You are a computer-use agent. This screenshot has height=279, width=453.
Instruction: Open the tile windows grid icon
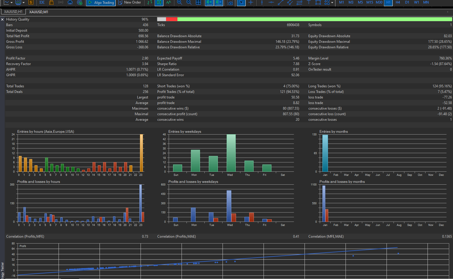pos(198,2)
